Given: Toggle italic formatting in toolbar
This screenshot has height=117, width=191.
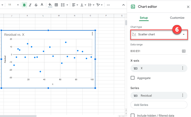Looking at the screenshot, I should [x=30, y=5].
